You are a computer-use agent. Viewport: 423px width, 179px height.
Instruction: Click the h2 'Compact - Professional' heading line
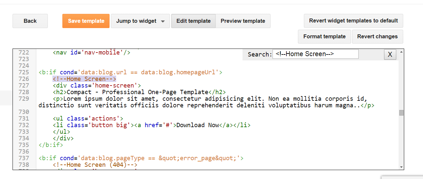[139, 92]
